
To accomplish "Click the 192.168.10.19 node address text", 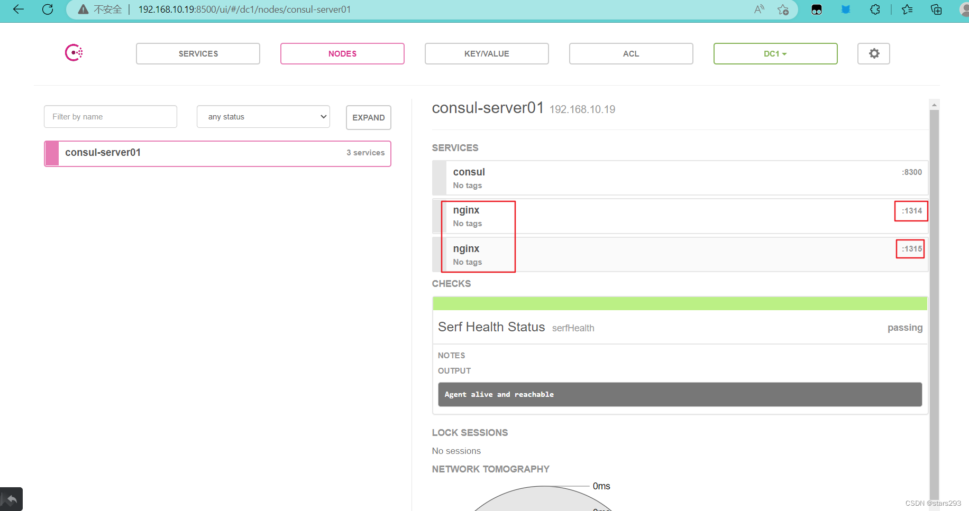I will click(x=582, y=109).
